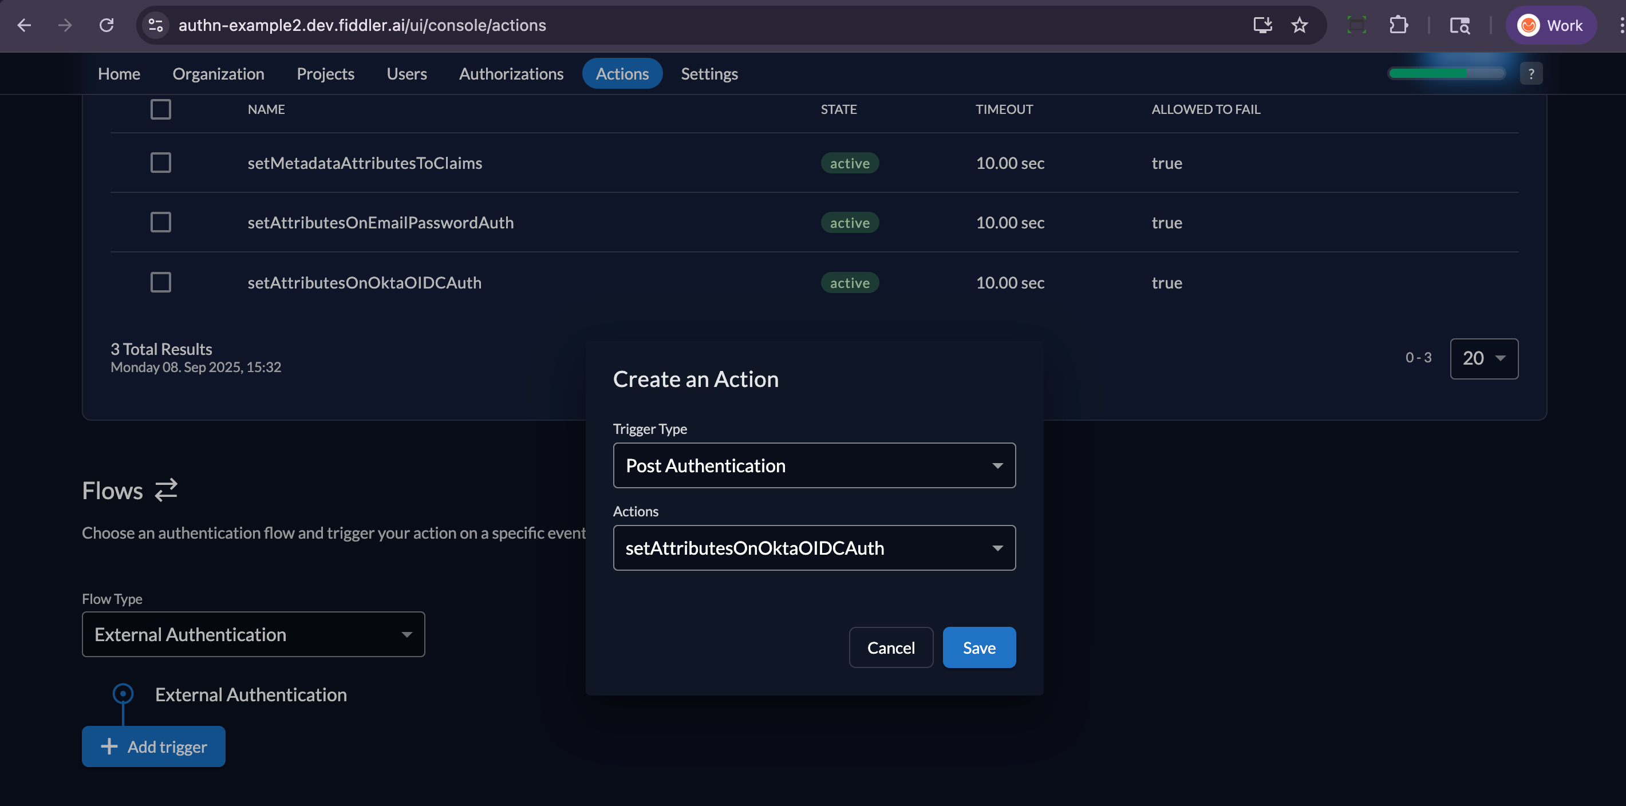1626x806 pixels.
Task: Click the install site icon in address bar
Action: point(1262,25)
